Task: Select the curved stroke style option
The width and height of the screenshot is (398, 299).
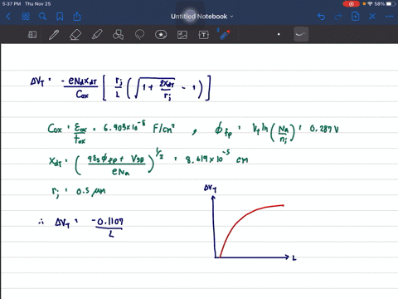Action: (301, 34)
